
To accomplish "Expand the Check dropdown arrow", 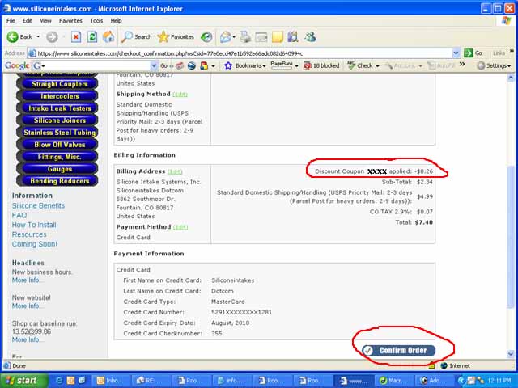I will tap(377, 65).
